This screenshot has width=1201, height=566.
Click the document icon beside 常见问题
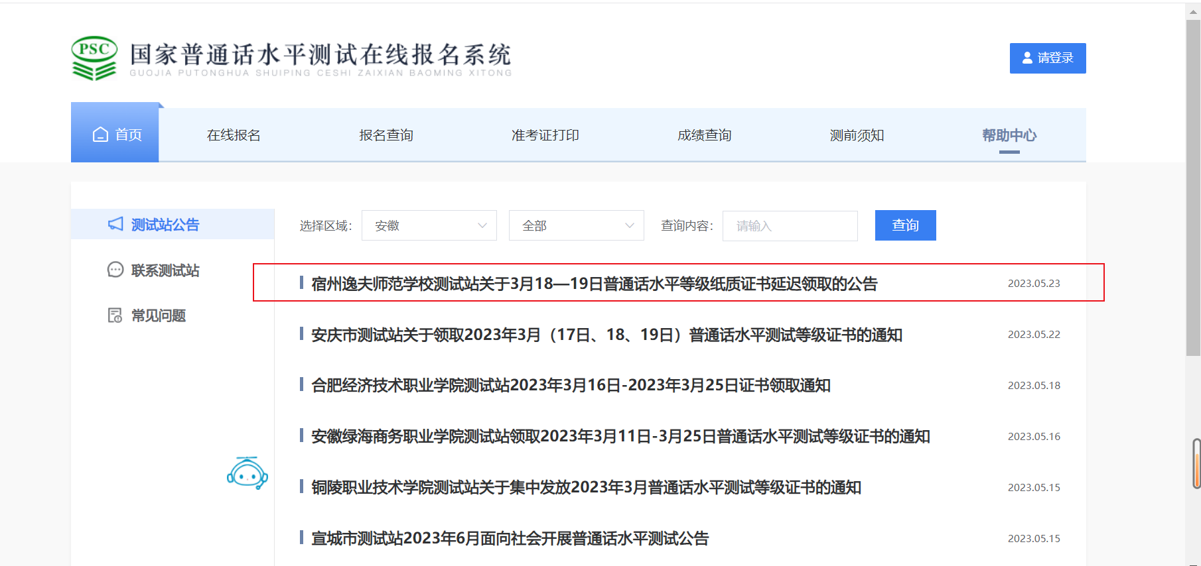point(115,315)
